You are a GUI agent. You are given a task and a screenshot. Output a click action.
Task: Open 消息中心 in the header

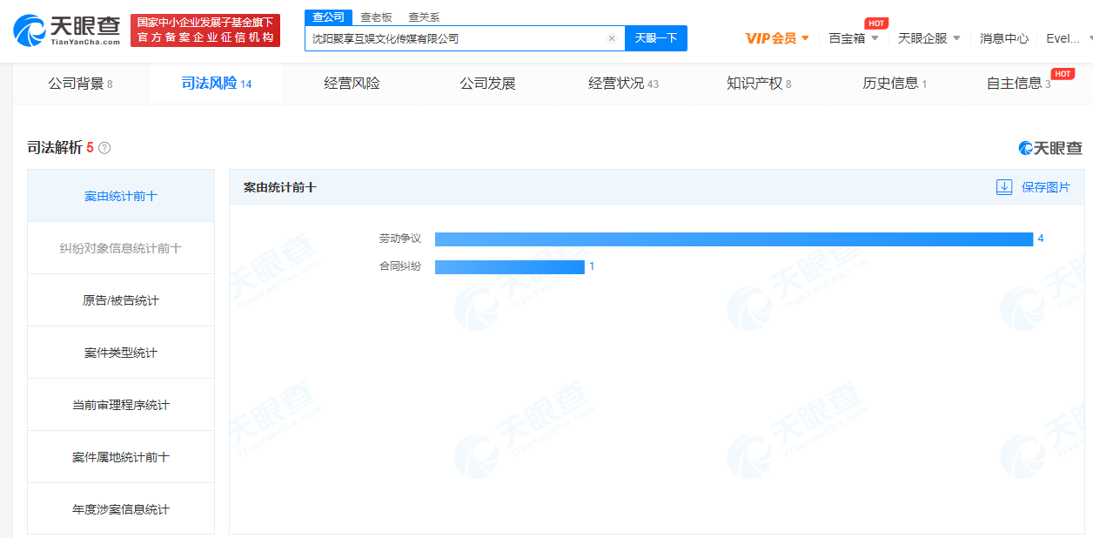click(1004, 38)
